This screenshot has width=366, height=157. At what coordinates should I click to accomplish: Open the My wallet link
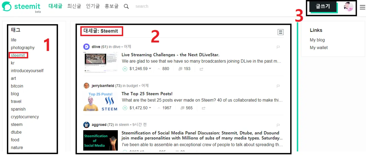319,48
